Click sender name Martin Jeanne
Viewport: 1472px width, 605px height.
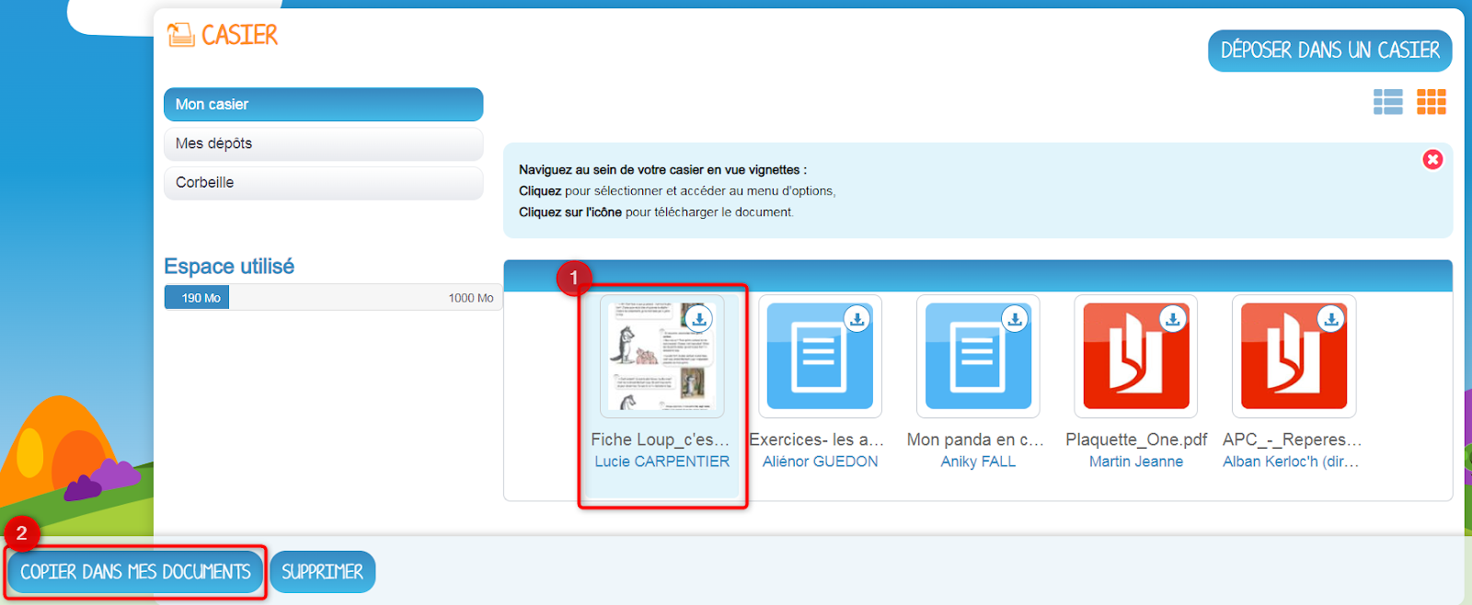(x=1135, y=462)
